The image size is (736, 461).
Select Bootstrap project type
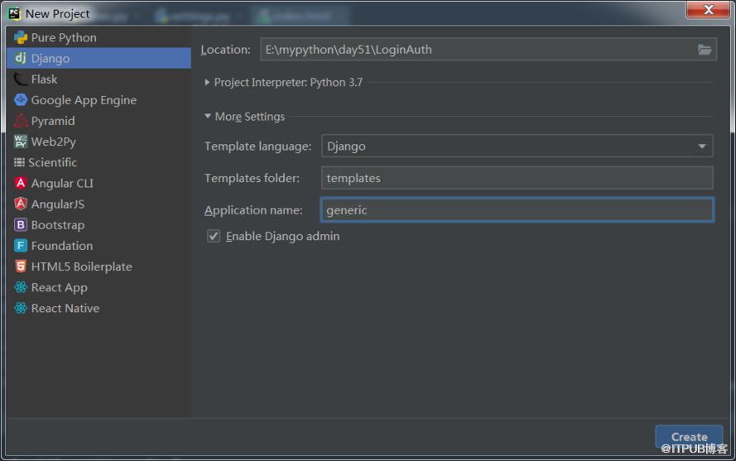[99, 225]
